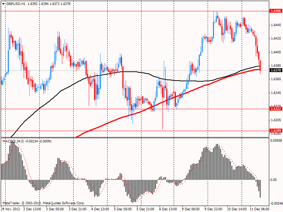283x212 pixels.
Task: Click the 1.6425 price scale value
Action: [276, 39]
